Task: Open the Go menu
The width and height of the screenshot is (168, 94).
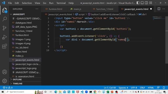Action: [x=45, y=3]
